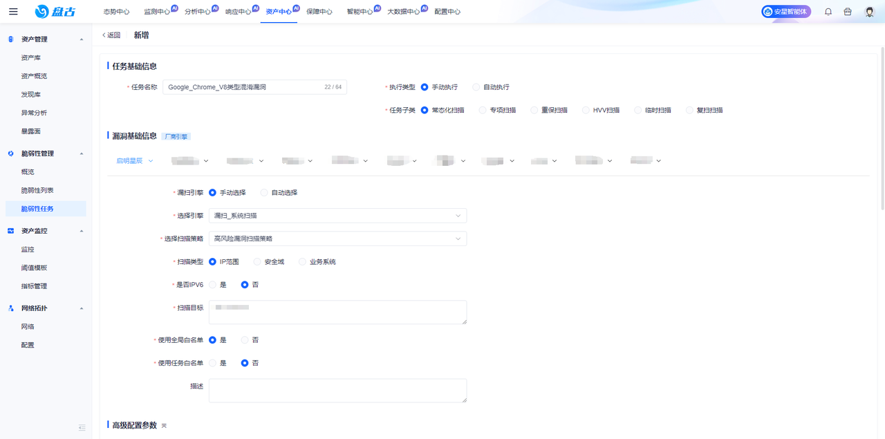Click the hamburger menu icon top left
The image size is (885, 439).
(13, 10)
